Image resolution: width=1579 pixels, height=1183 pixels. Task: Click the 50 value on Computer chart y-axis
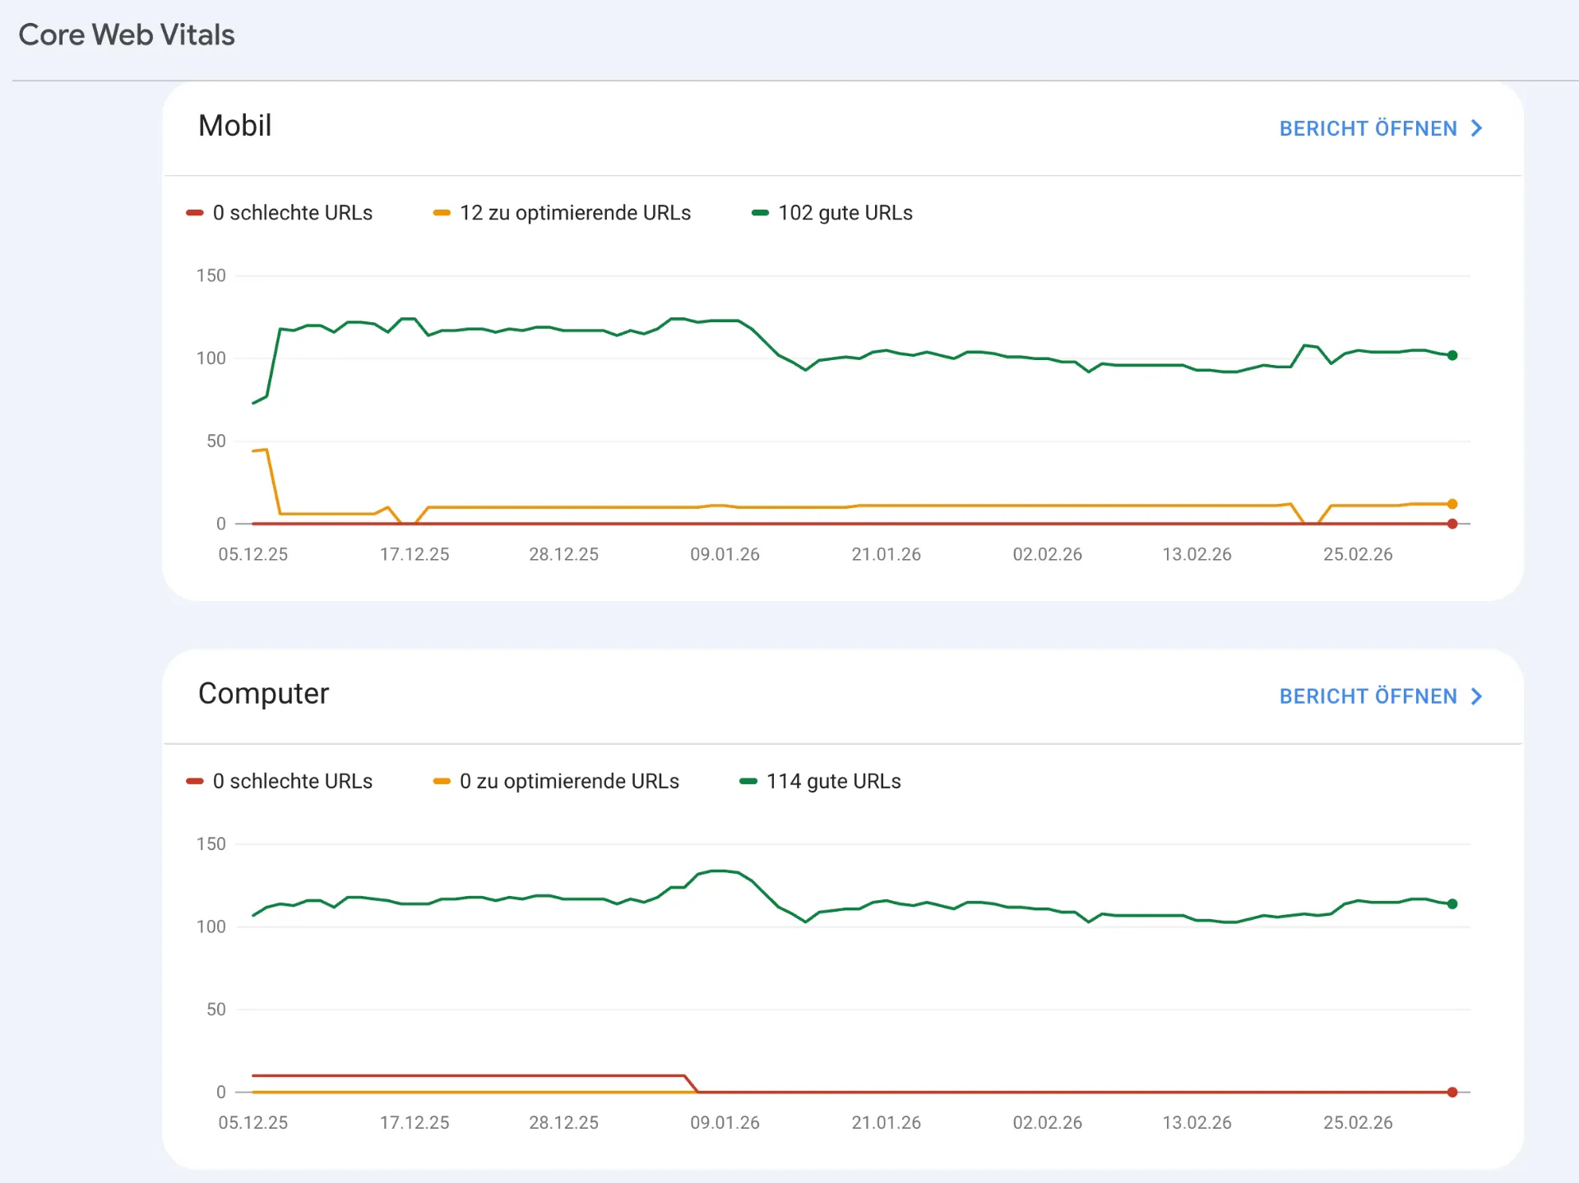click(215, 1009)
